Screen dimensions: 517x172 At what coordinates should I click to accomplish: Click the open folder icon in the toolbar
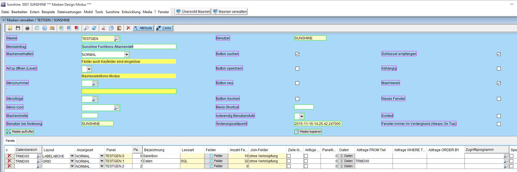[x=10, y=28]
